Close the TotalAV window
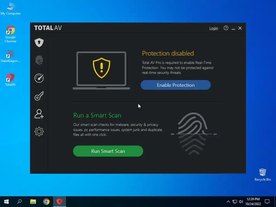Viewport: 276px width, 207px height. click(240, 28)
